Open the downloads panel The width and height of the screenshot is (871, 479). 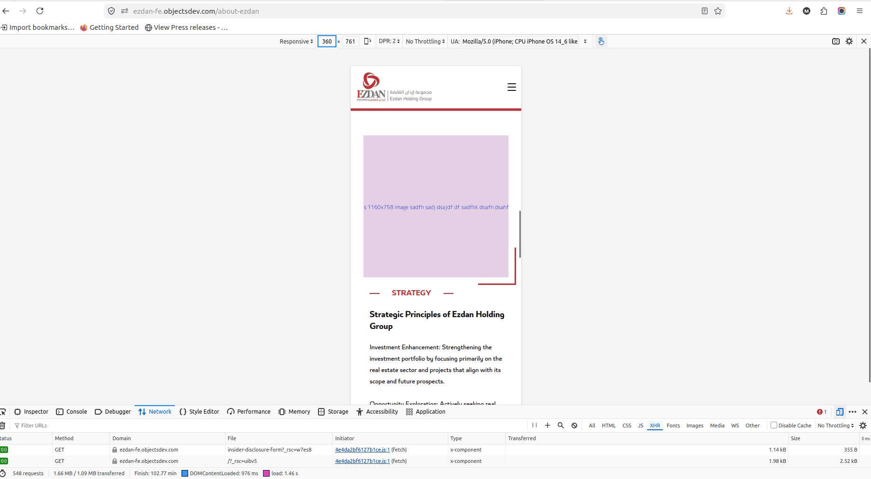(789, 11)
